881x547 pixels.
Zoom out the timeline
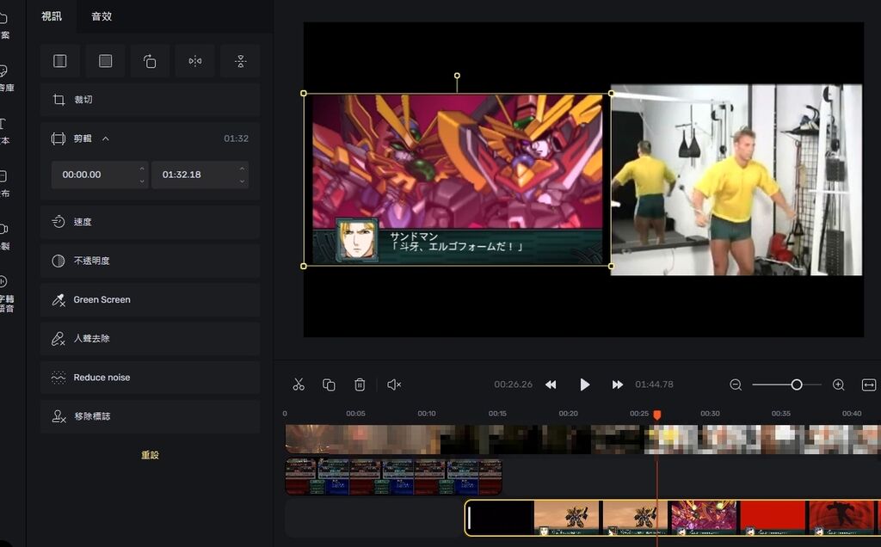[x=736, y=384]
